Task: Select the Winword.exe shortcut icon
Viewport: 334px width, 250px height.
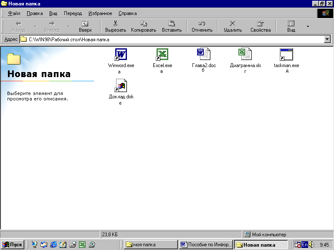Action: 121,55
